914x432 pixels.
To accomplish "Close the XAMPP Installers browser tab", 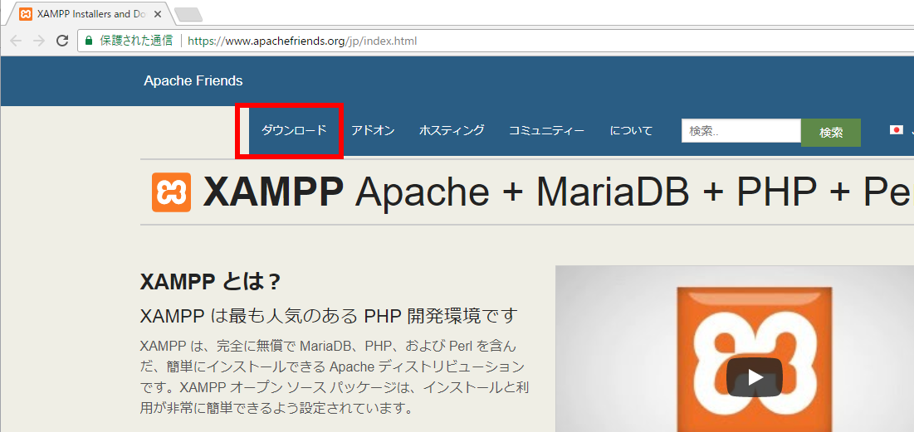I will pos(158,14).
